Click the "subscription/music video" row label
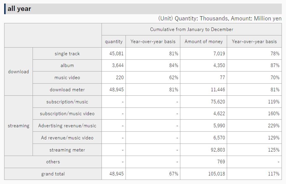Image resolution: width=286 pixels, height=184 pixels. [x=67, y=114]
